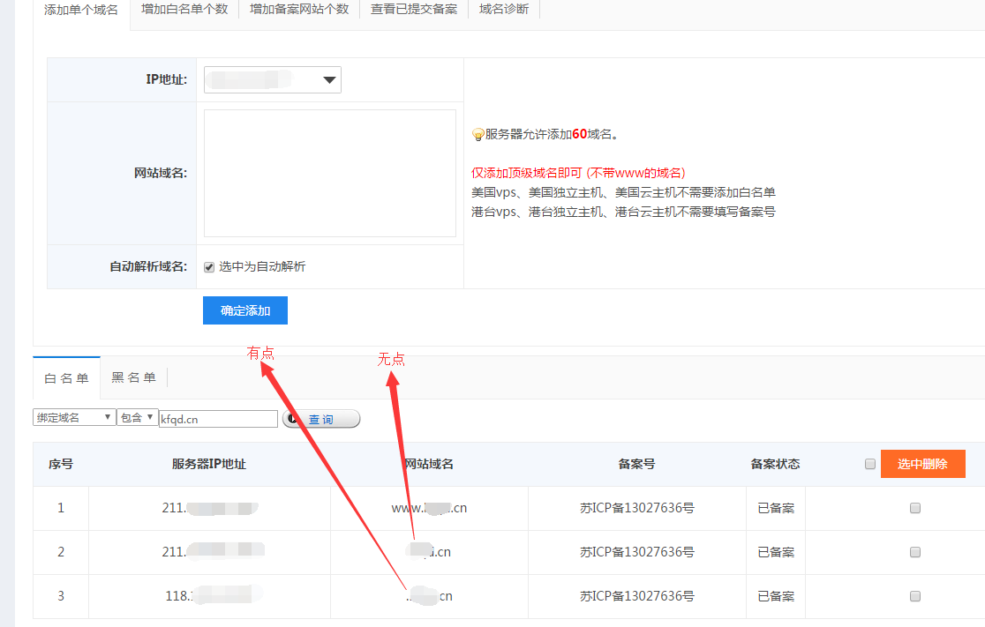Open the 增加备案网站个数 tab

(x=299, y=10)
